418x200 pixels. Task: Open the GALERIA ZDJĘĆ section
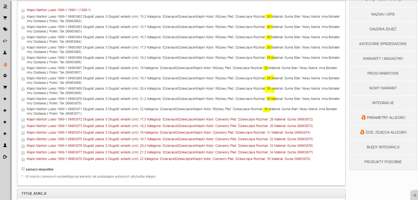(383, 29)
